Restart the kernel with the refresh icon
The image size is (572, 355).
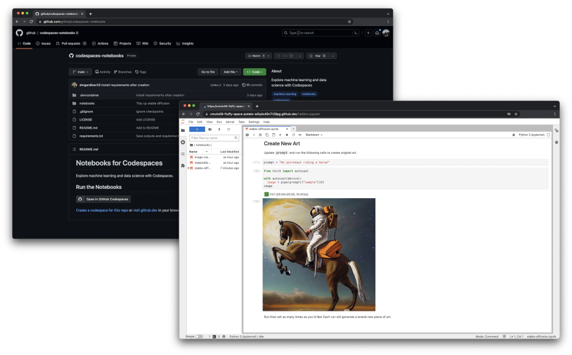click(x=293, y=134)
